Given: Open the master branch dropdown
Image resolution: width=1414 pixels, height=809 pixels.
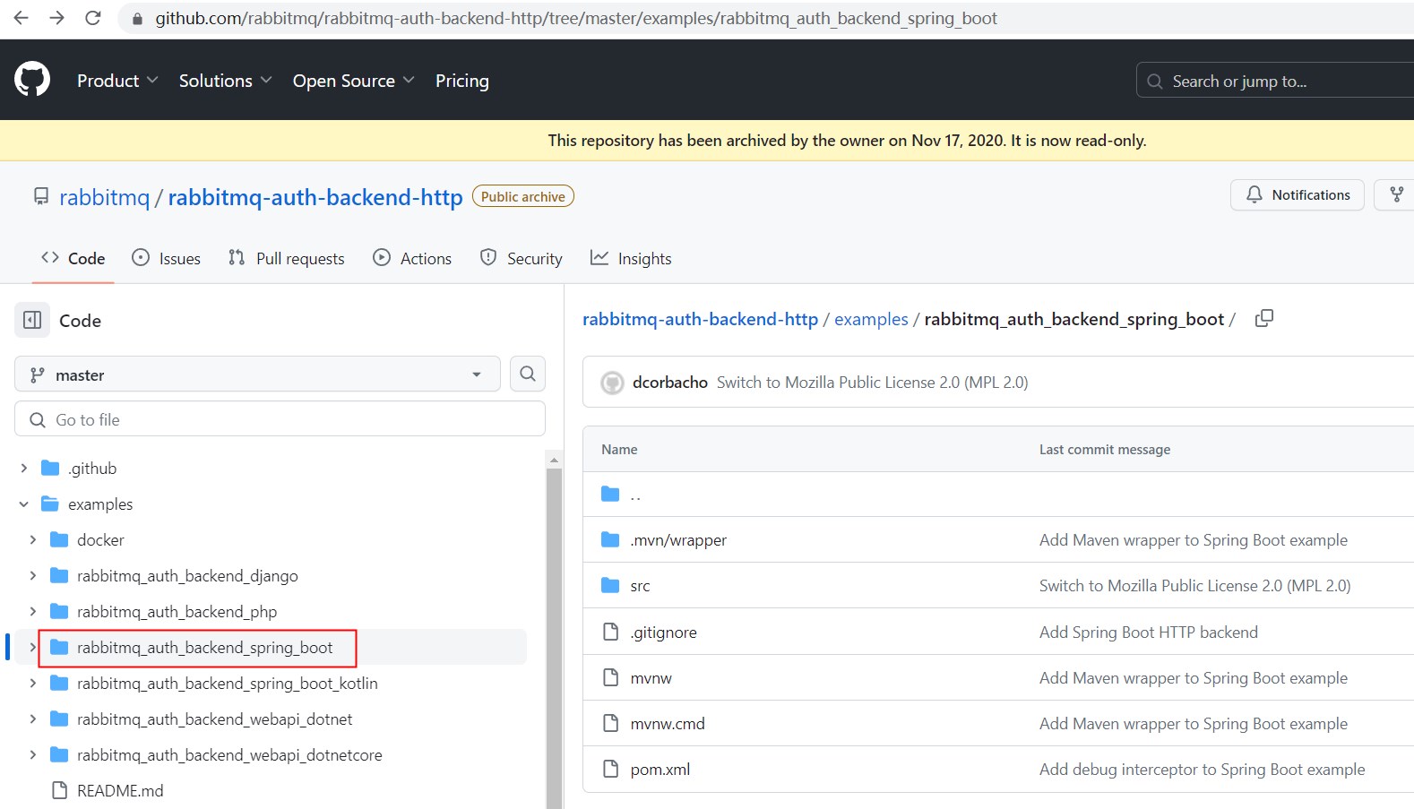Looking at the screenshot, I should coord(257,374).
